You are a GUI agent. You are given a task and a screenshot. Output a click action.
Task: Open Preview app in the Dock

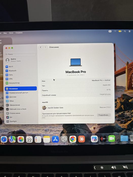point(94,139)
